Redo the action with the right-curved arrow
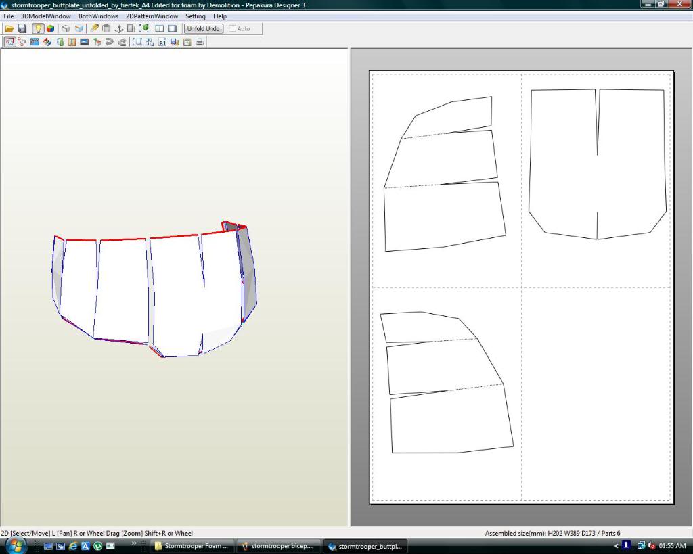Image resolution: width=693 pixels, height=554 pixels. [x=122, y=42]
